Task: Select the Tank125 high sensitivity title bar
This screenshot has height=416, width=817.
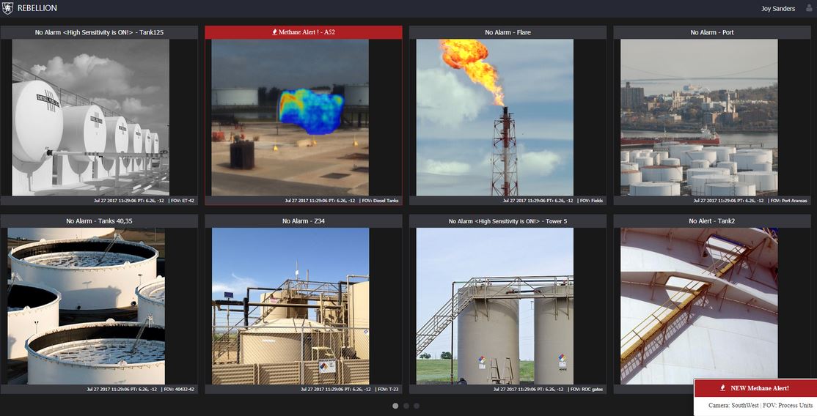Action: click(99, 32)
